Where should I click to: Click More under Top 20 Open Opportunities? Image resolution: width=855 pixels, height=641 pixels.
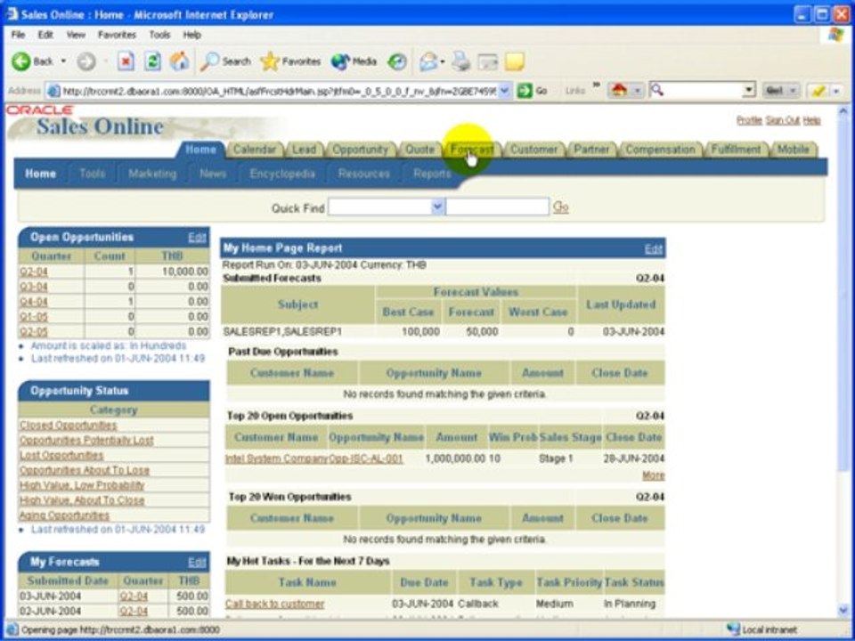pos(653,475)
